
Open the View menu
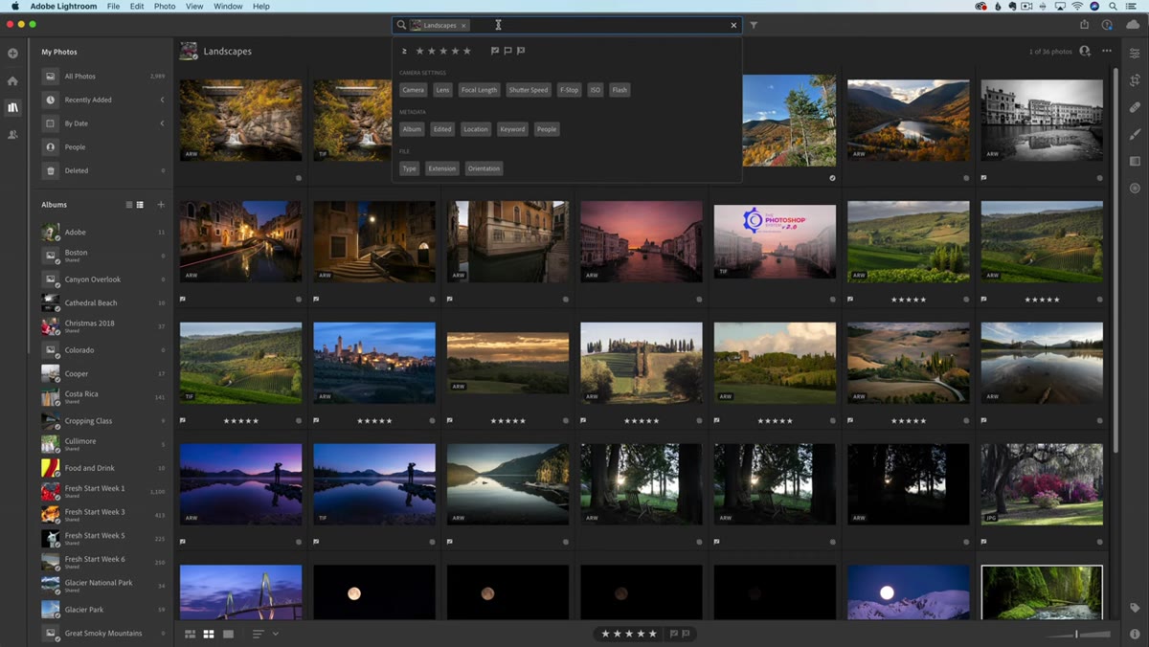(194, 6)
